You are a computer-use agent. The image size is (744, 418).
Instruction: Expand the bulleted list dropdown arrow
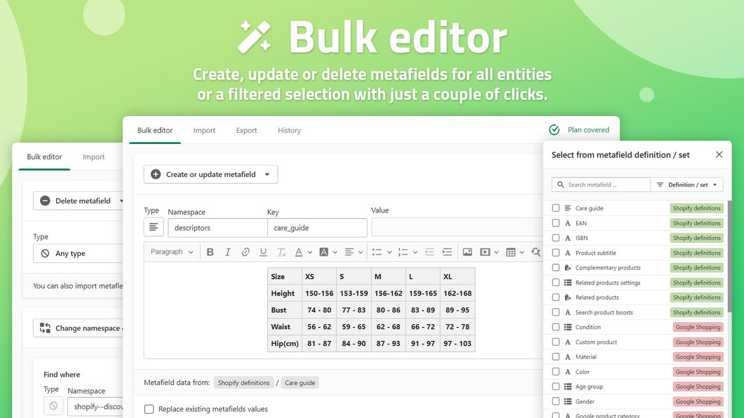click(388, 252)
